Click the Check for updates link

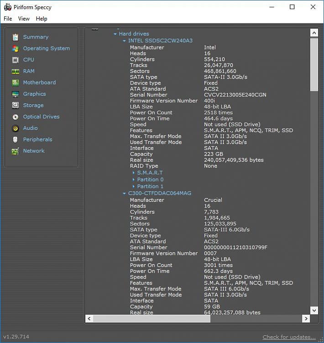(289, 337)
